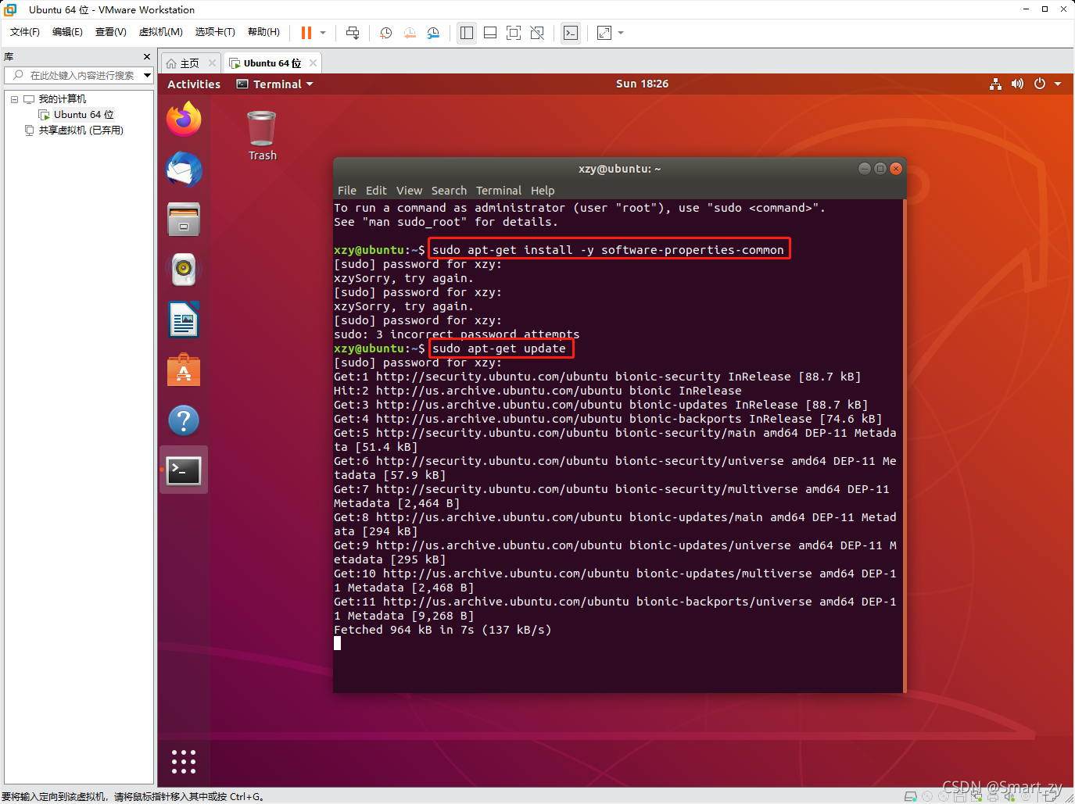Launch Thunderbird Mail from the dock
1075x804 pixels.
tap(184, 170)
